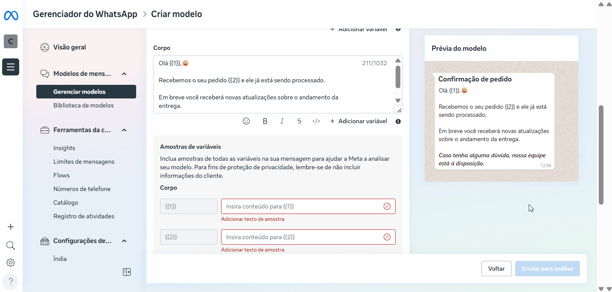Open the hamburger menu in left rail
The width and height of the screenshot is (612, 292).
(x=11, y=67)
